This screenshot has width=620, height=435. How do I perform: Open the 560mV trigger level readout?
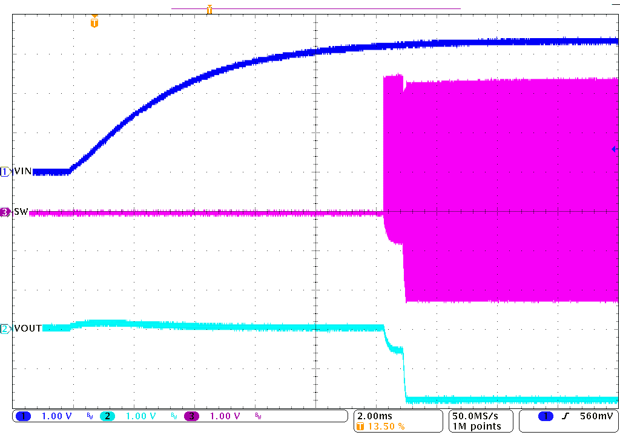coord(596,416)
